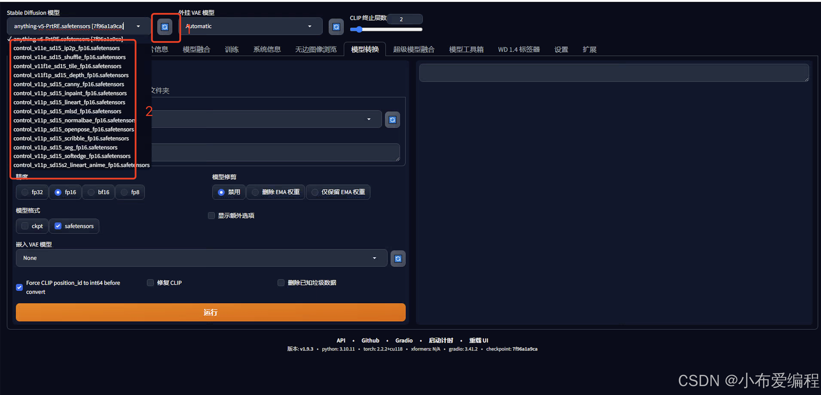Click refresh icon beside conversion model dropdown

(x=392, y=120)
